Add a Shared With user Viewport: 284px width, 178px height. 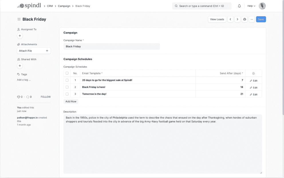click(x=20, y=66)
